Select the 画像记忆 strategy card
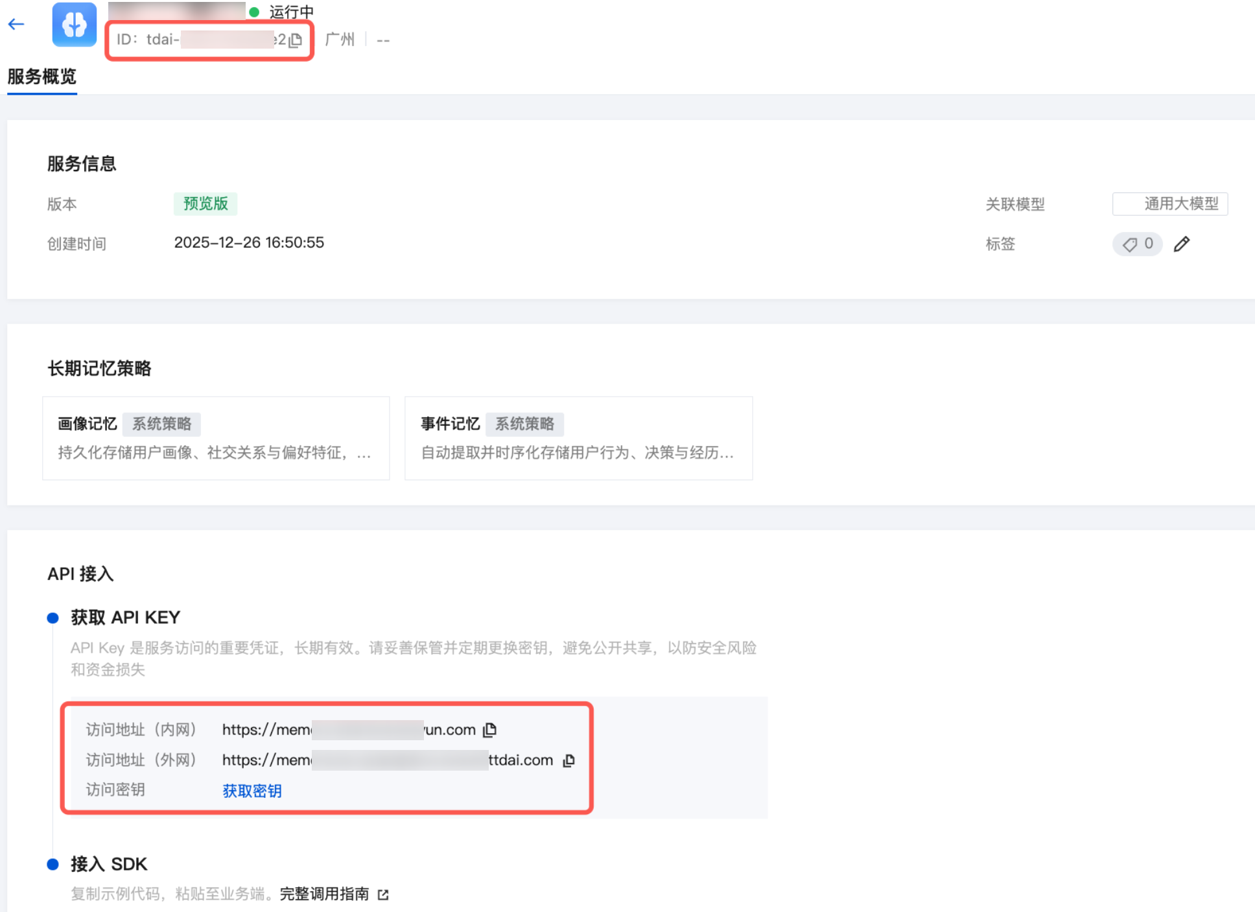The image size is (1255, 912). 216,438
